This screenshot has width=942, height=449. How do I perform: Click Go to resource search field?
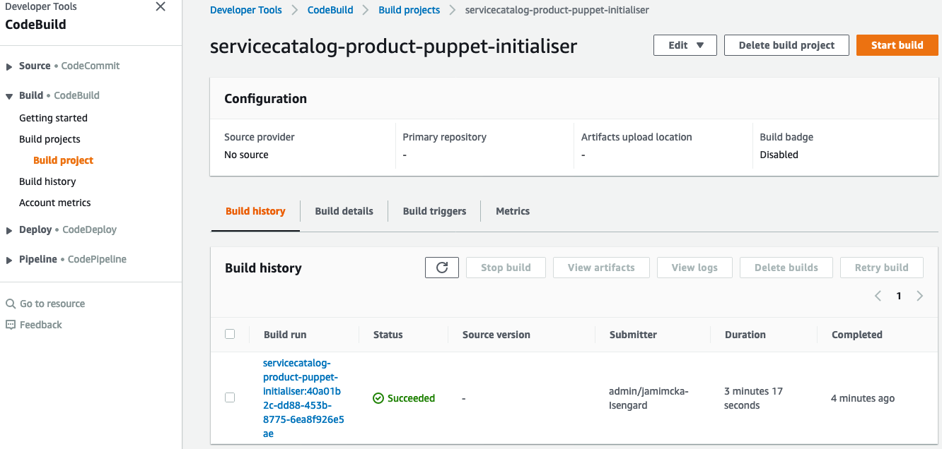(52, 304)
